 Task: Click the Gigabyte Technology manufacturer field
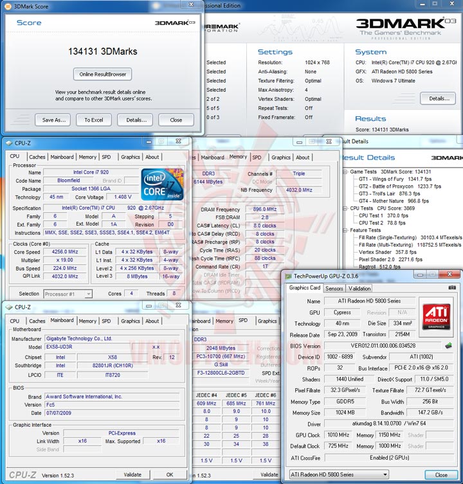point(112,339)
